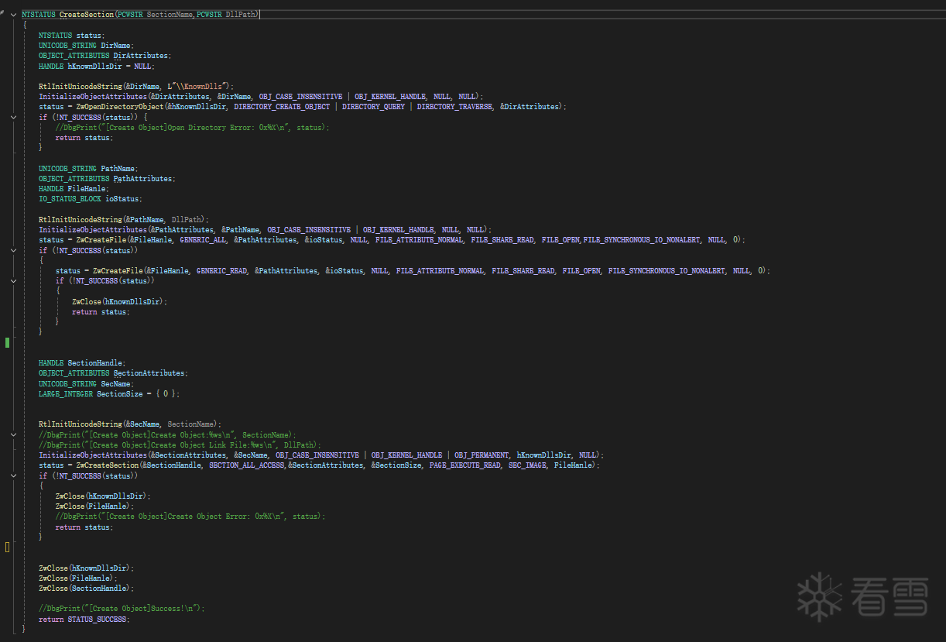Click the 'IO_STATUS_BLOCK ioStatus;' declaration
This screenshot has height=642, width=946.
pyautogui.click(x=91, y=199)
